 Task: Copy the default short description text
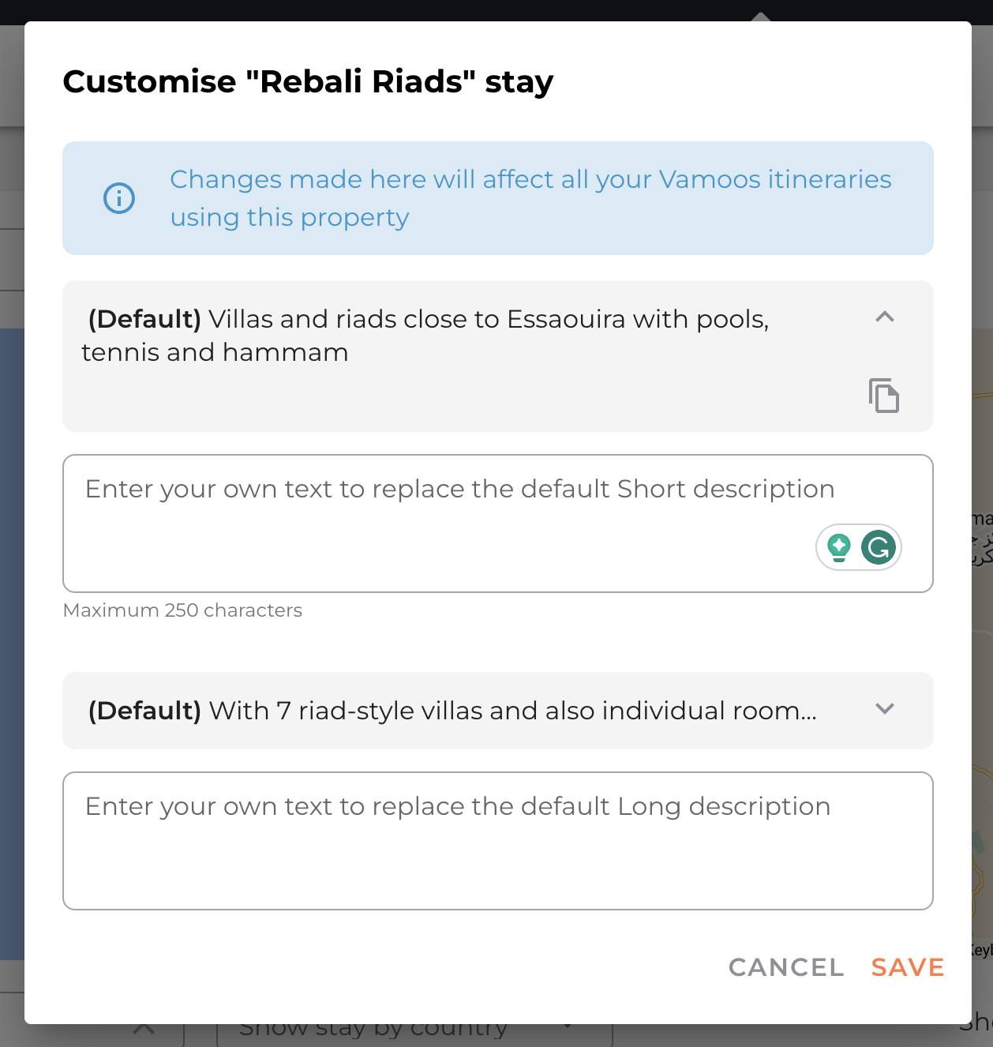point(884,395)
